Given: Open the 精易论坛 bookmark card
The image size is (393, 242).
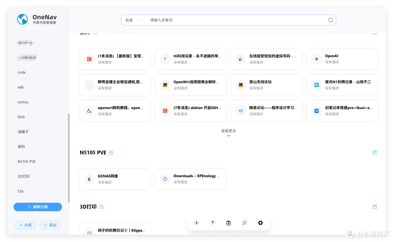Looking at the screenshot, I should click(266, 111).
